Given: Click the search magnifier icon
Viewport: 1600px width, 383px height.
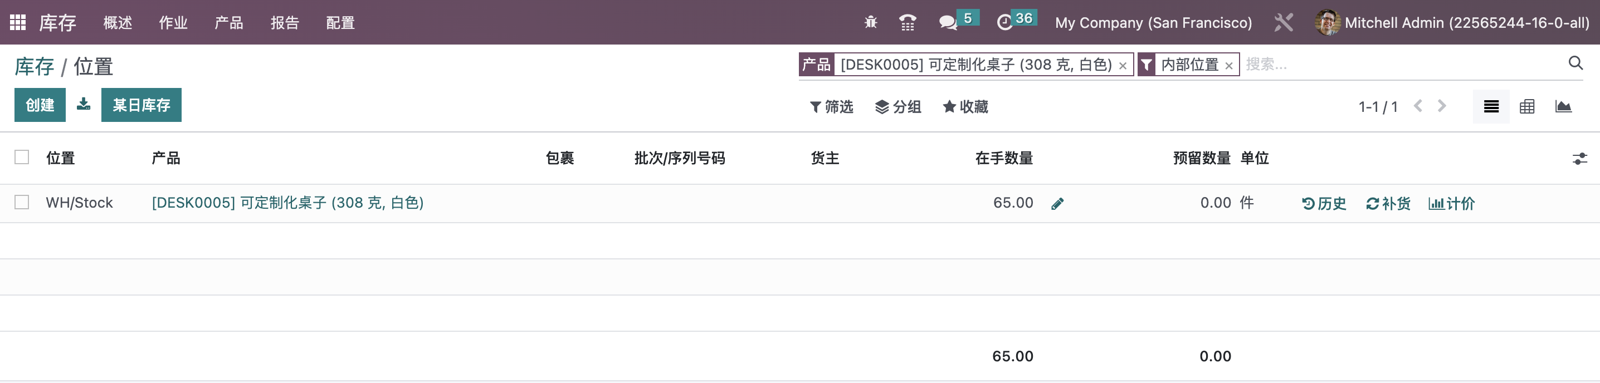Looking at the screenshot, I should pyautogui.click(x=1575, y=63).
